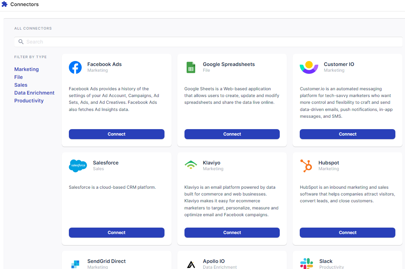Click the Facebook Ads logo
The height and width of the screenshot is (269, 405).
(x=75, y=67)
